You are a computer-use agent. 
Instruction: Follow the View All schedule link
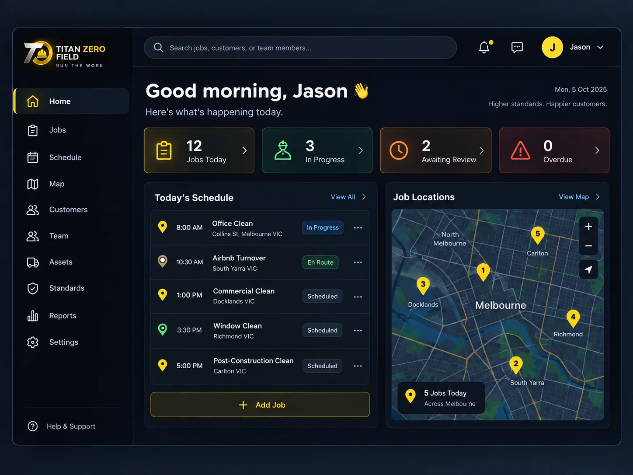coord(348,197)
